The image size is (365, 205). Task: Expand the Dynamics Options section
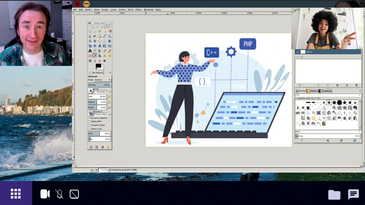89,118
